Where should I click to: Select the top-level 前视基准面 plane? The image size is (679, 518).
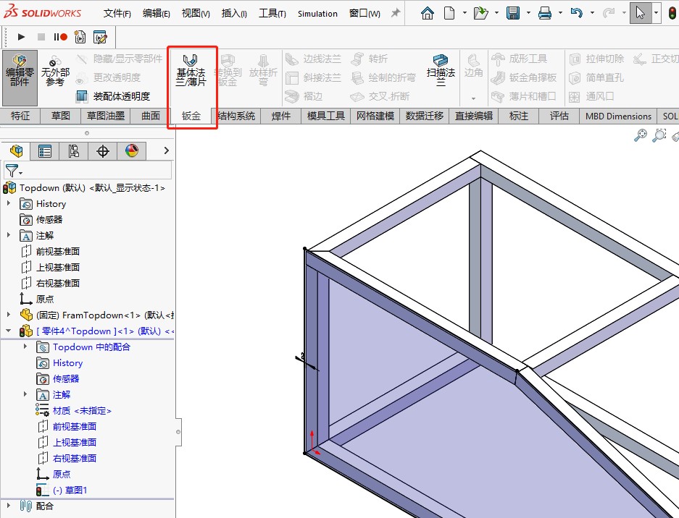click(x=50, y=251)
